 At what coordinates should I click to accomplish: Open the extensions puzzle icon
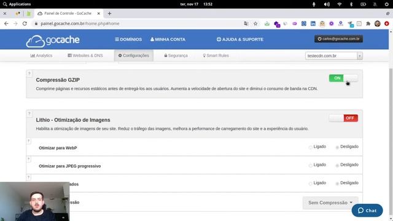(x=368, y=23)
